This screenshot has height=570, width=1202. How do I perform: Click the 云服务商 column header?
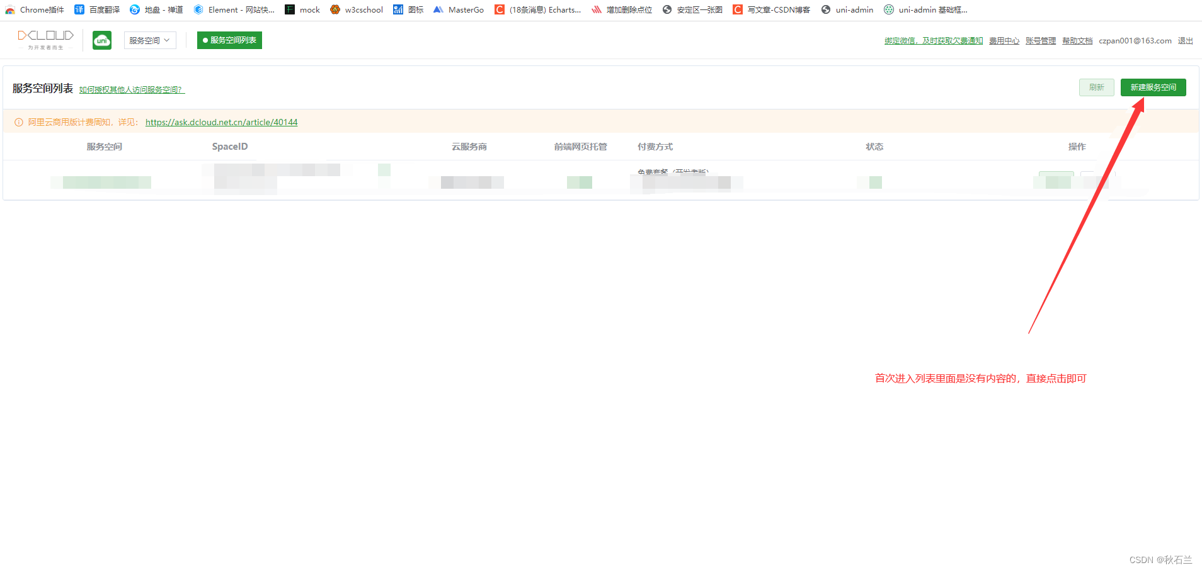[469, 147]
